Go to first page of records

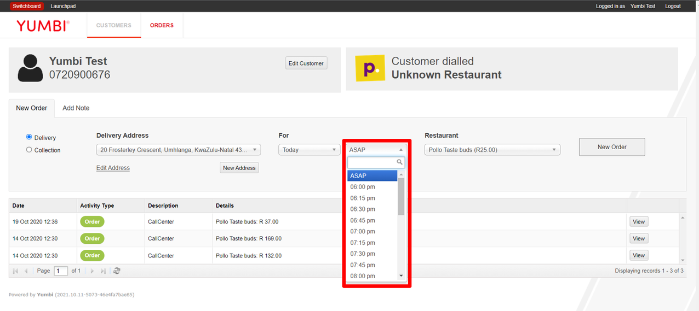(15, 271)
